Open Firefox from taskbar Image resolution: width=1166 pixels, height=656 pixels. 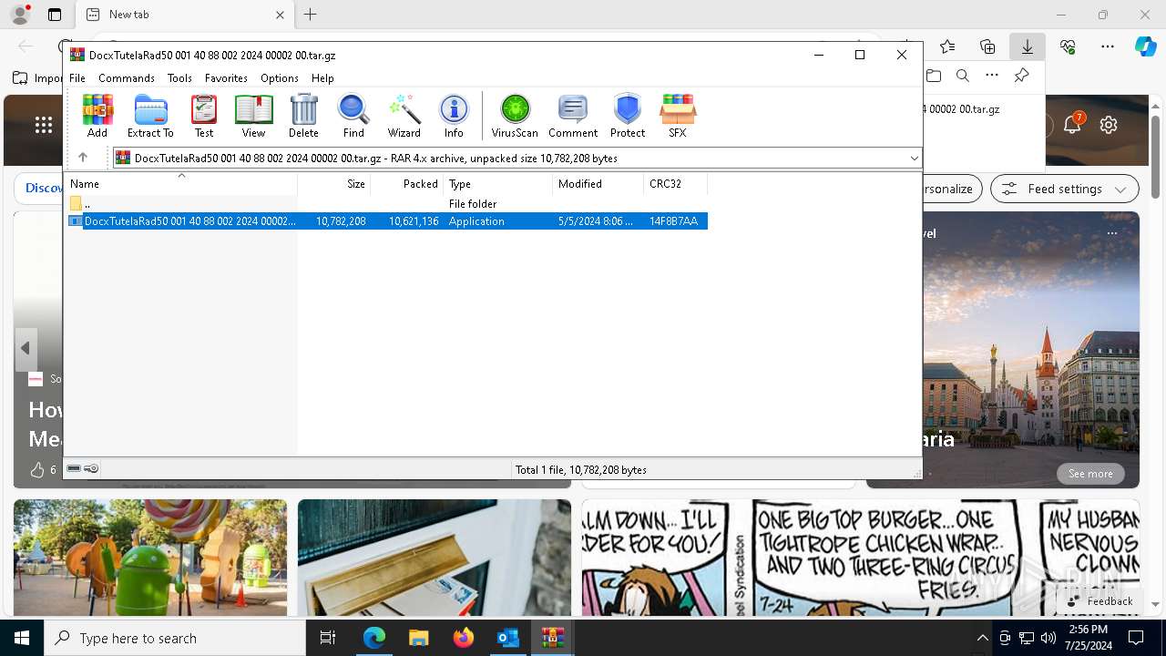tap(463, 638)
